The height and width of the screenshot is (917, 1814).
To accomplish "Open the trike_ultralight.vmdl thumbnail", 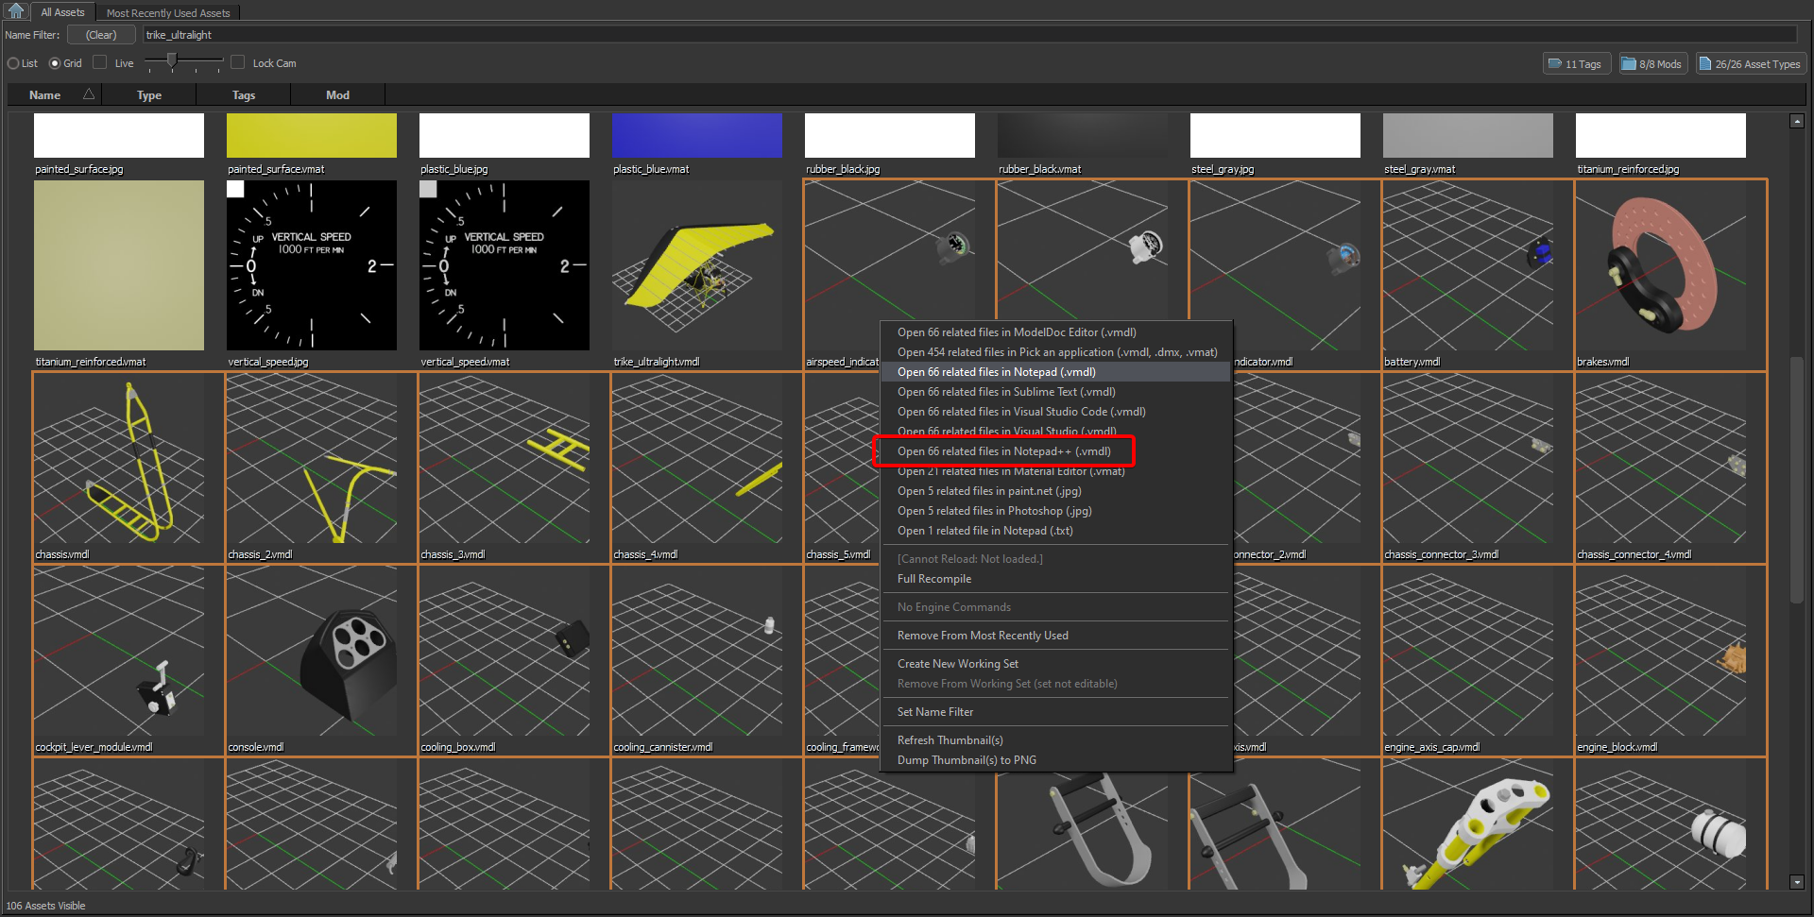I will point(696,265).
